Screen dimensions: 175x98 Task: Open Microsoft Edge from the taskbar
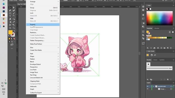pyautogui.click(x=4, y=4)
